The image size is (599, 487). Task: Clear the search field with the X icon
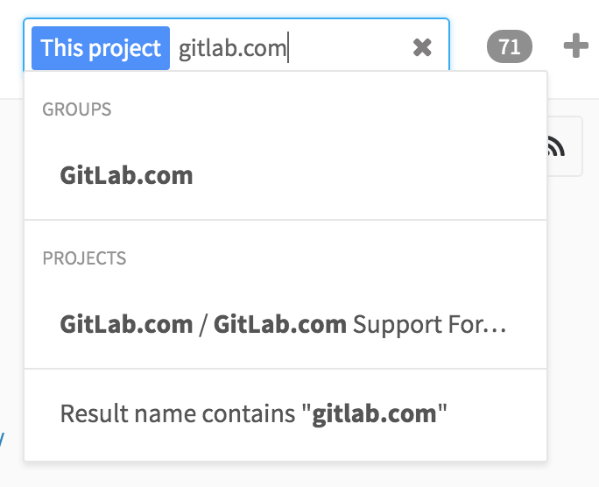[422, 48]
